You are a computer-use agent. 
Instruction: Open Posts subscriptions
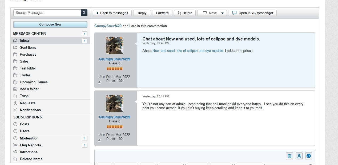click(x=25, y=124)
